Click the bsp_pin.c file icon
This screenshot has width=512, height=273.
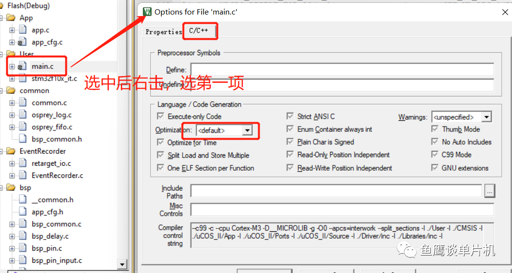tap(22, 248)
